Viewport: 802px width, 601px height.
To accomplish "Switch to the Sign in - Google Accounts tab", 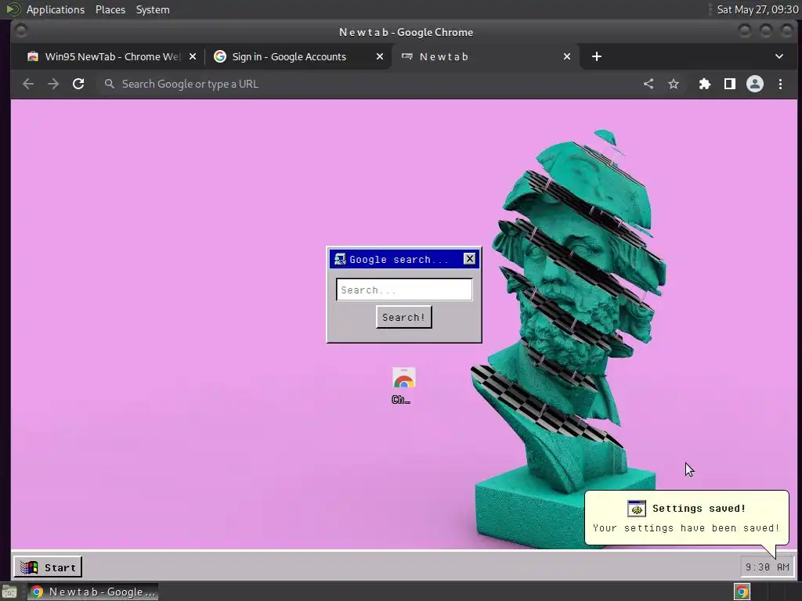I will point(298,56).
